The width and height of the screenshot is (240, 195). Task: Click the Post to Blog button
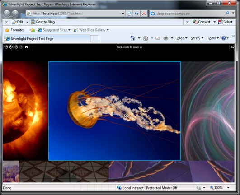[43, 22]
